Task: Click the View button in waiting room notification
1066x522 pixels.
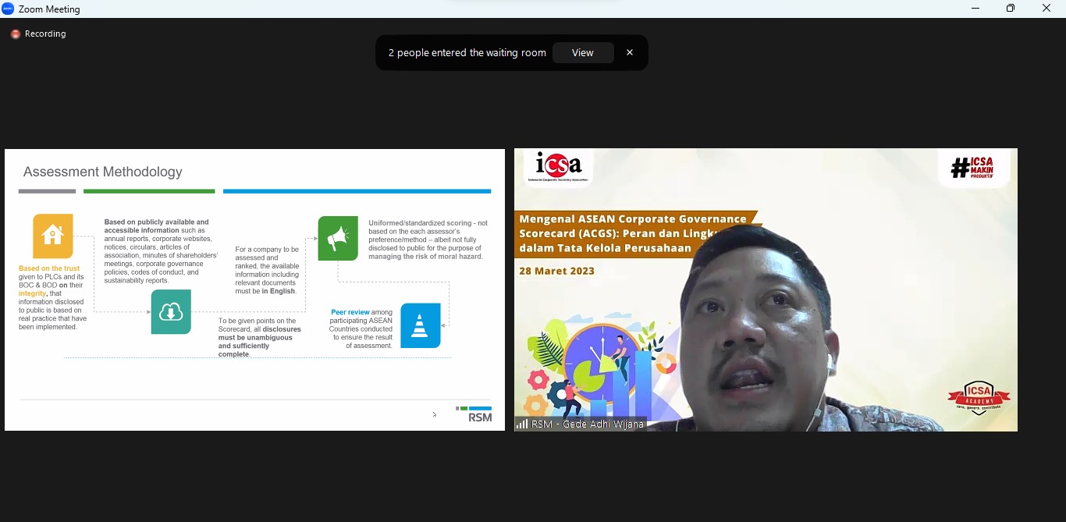Action: point(582,53)
